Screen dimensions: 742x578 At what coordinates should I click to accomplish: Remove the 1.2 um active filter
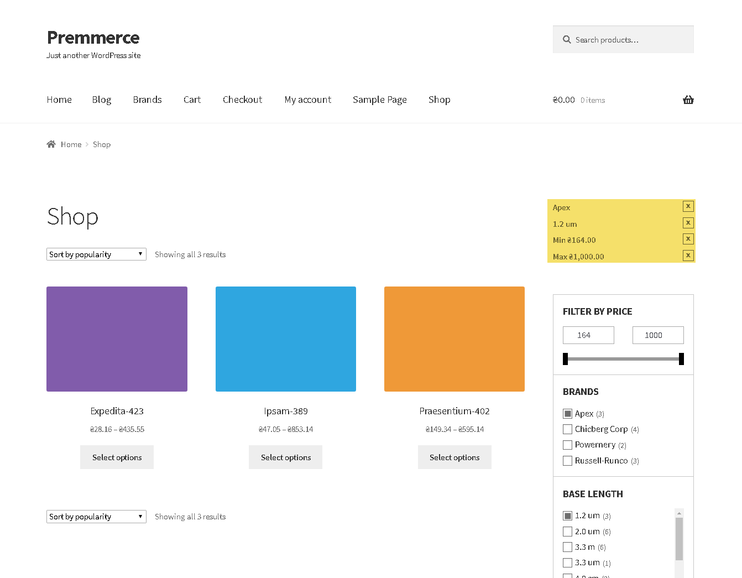688,223
